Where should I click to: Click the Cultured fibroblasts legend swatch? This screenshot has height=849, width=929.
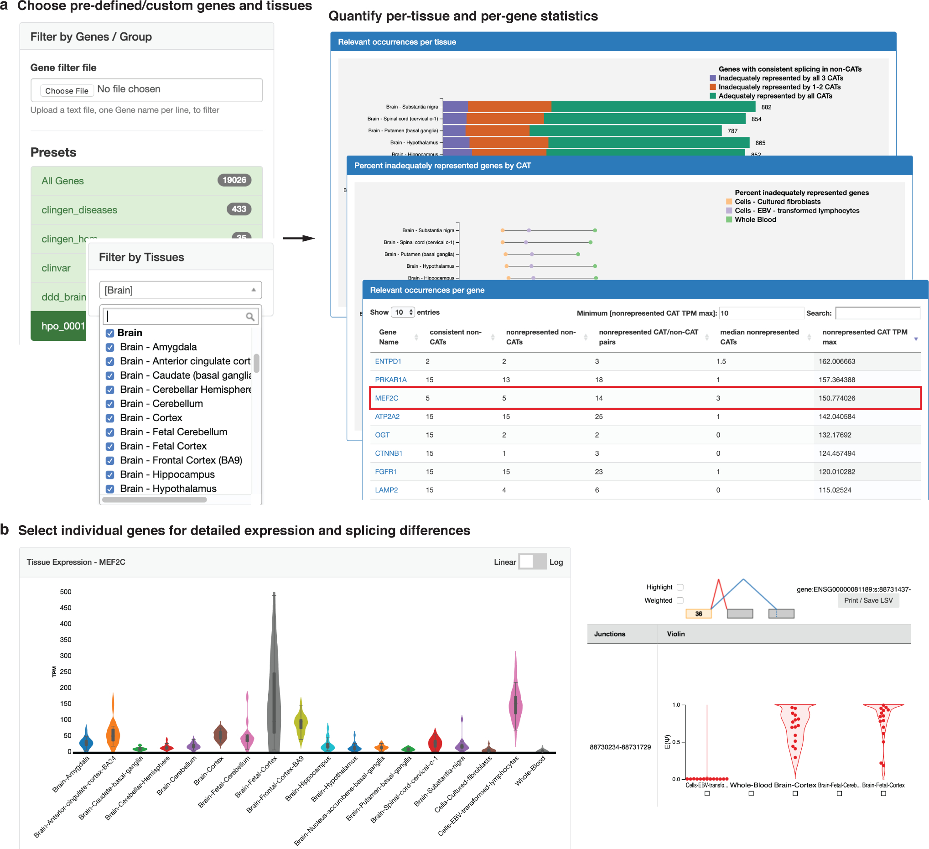pos(729,202)
